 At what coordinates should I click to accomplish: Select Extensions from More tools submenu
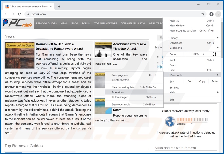tap(118, 92)
